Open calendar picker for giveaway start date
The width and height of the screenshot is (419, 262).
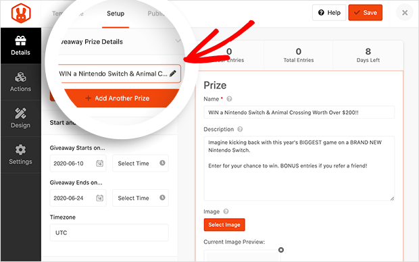click(99, 163)
